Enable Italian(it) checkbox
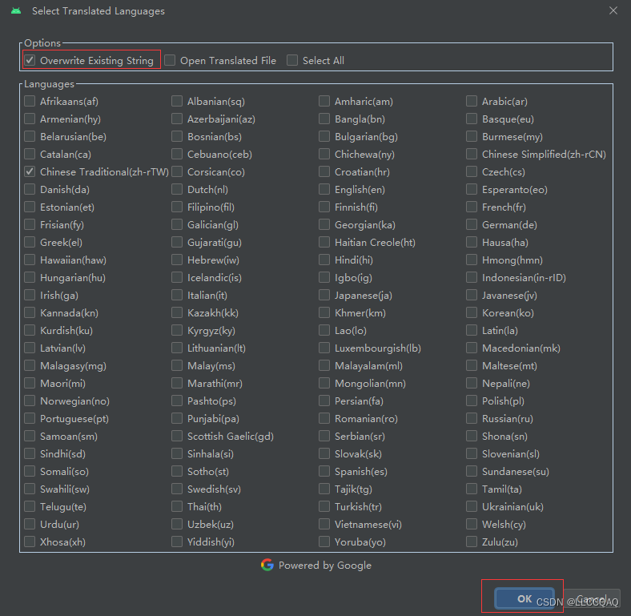Image resolution: width=631 pixels, height=616 pixels. click(177, 295)
